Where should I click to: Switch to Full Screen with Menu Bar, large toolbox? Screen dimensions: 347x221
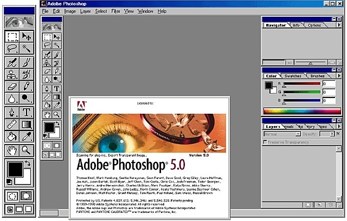pyautogui.click(x=20, y=209)
